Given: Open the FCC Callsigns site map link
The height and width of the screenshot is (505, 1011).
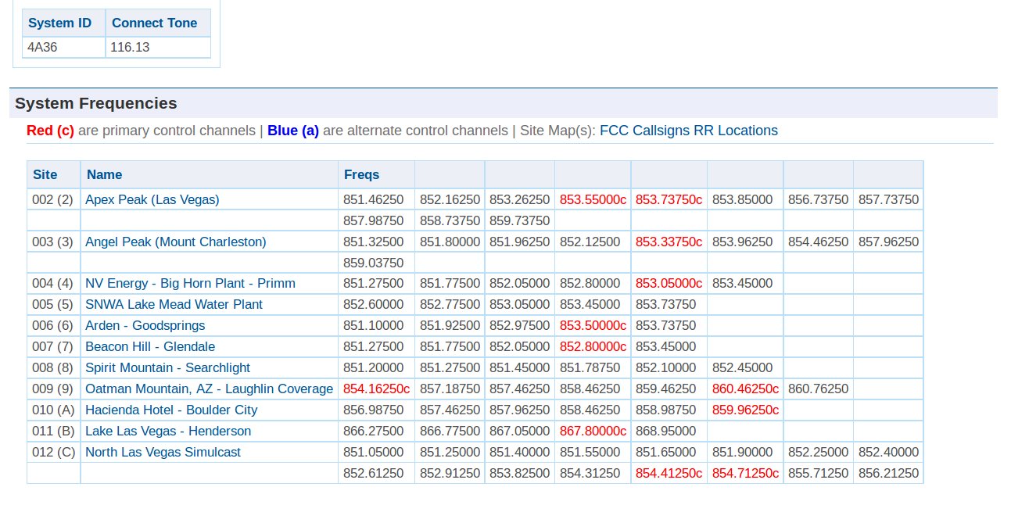Looking at the screenshot, I should coord(645,131).
